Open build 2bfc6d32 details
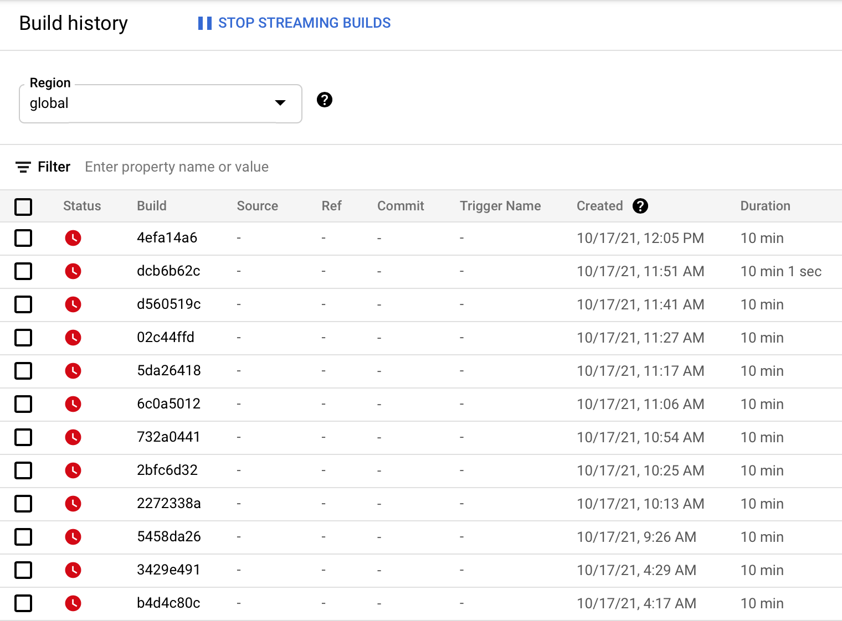Image resolution: width=842 pixels, height=621 pixels. point(168,470)
